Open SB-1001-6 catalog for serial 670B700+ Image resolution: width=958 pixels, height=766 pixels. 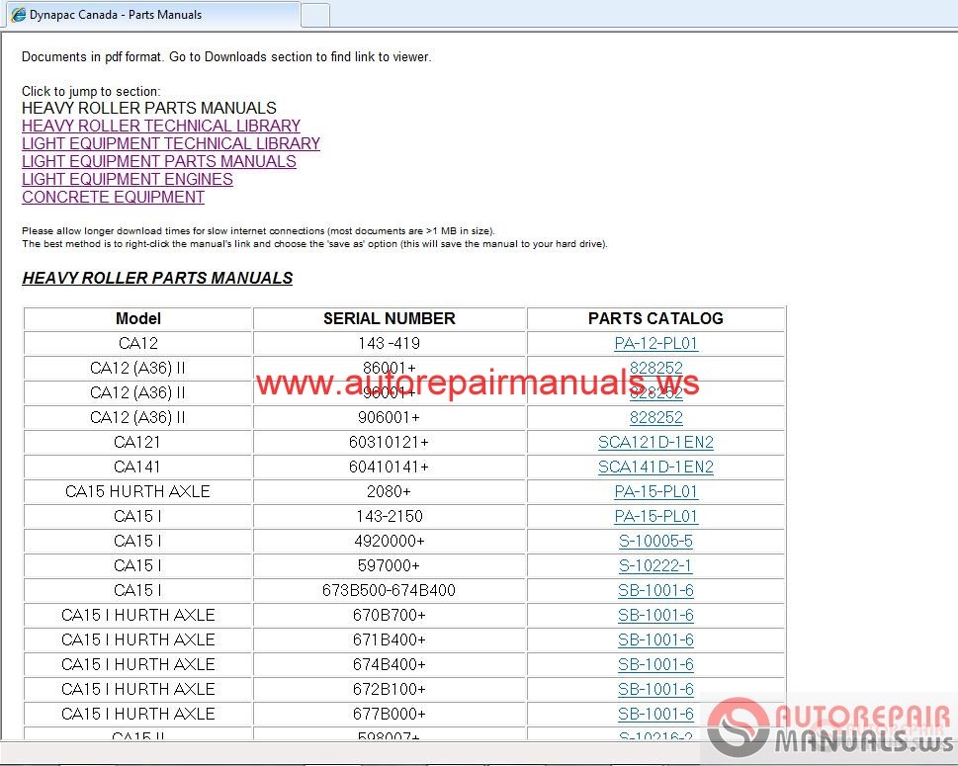[655, 615]
